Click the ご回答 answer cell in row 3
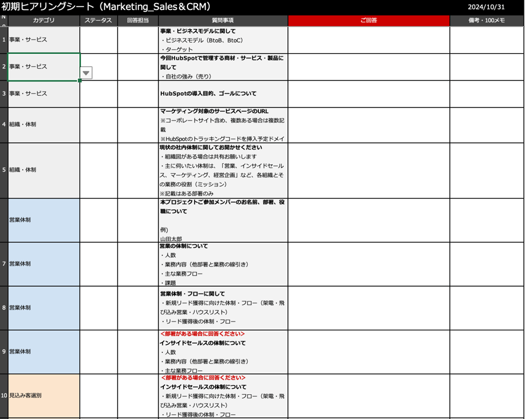This screenshot has height=419, width=525. coord(369,94)
